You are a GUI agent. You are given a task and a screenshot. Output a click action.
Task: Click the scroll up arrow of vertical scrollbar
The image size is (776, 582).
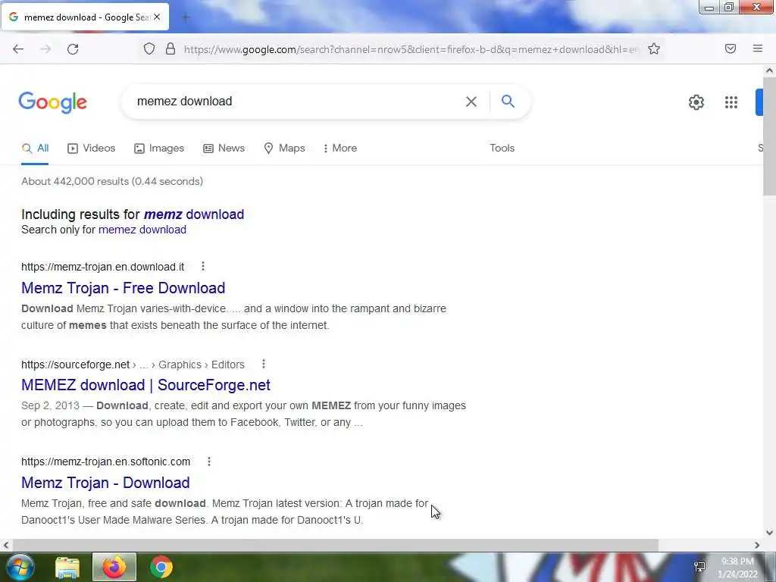pyautogui.click(x=770, y=70)
